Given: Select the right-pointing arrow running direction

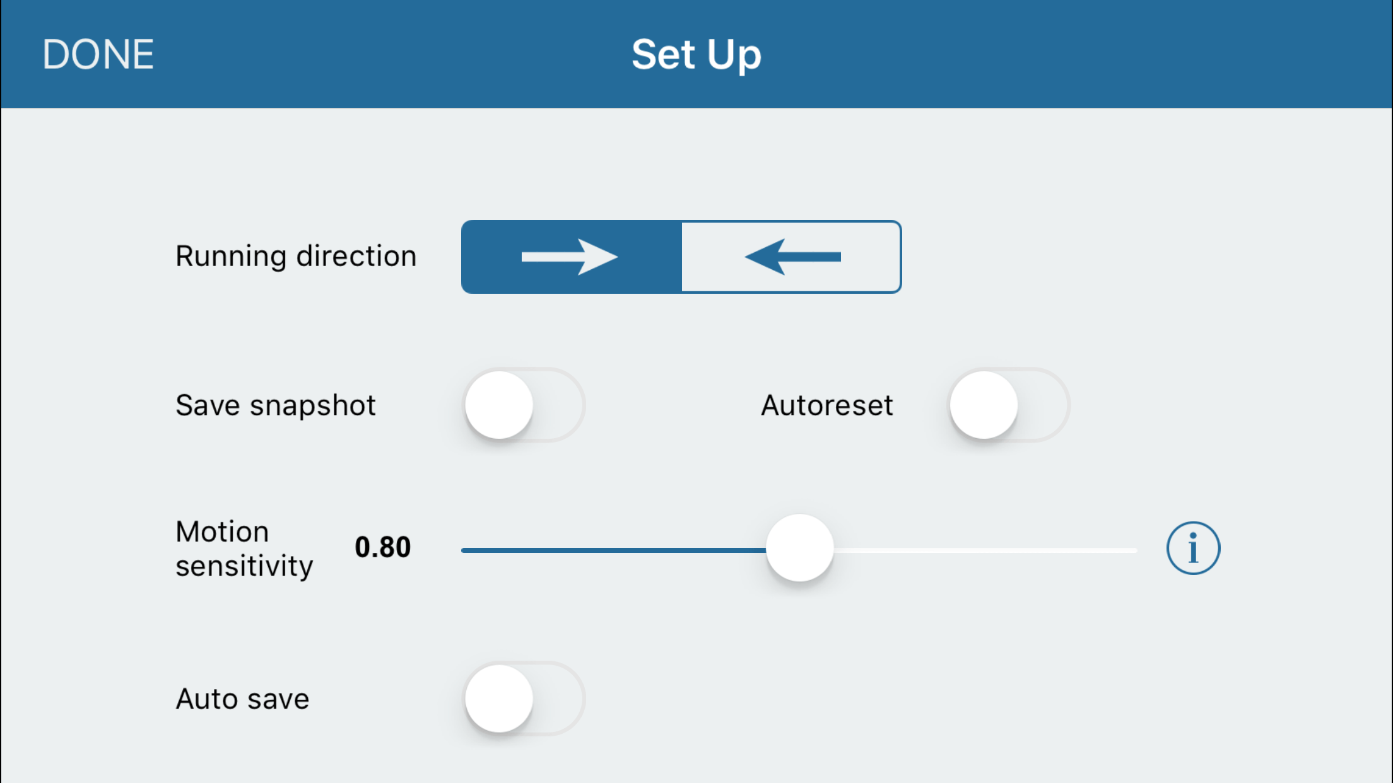Looking at the screenshot, I should click(x=571, y=257).
